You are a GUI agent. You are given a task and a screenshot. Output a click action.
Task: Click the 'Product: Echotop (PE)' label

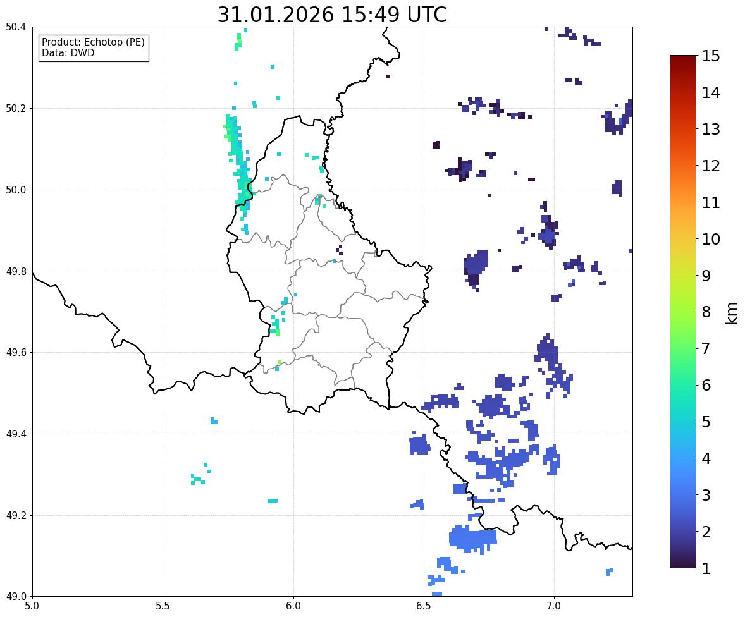[x=93, y=42]
